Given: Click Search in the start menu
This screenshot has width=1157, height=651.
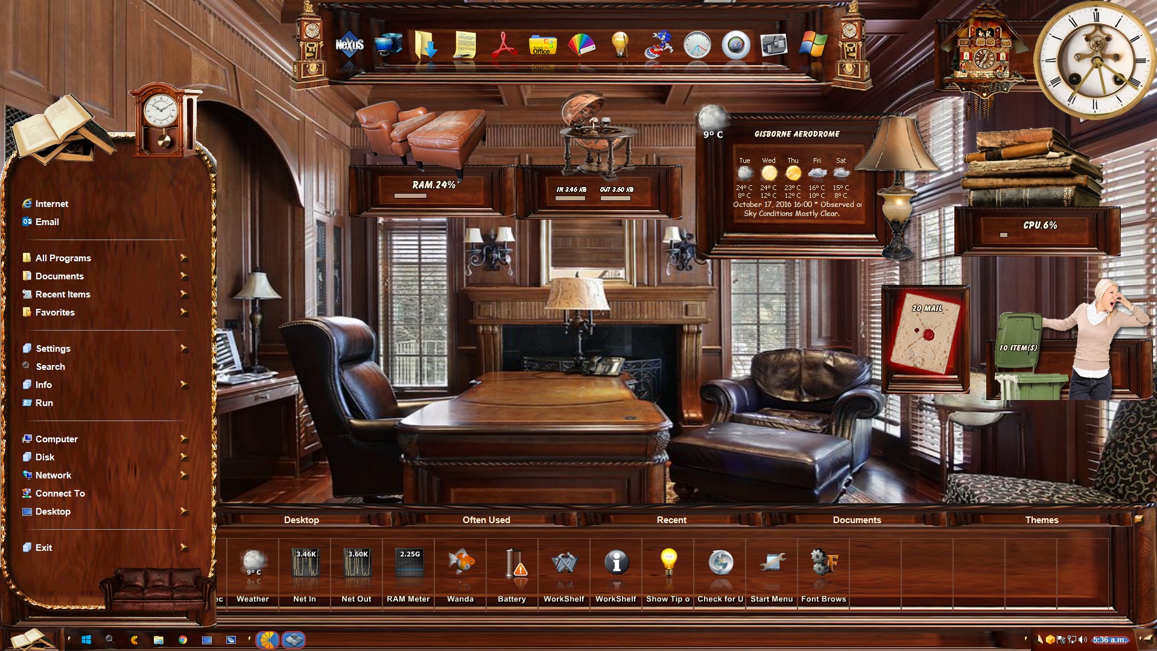Looking at the screenshot, I should pyautogui.click(x=50, y=367).
